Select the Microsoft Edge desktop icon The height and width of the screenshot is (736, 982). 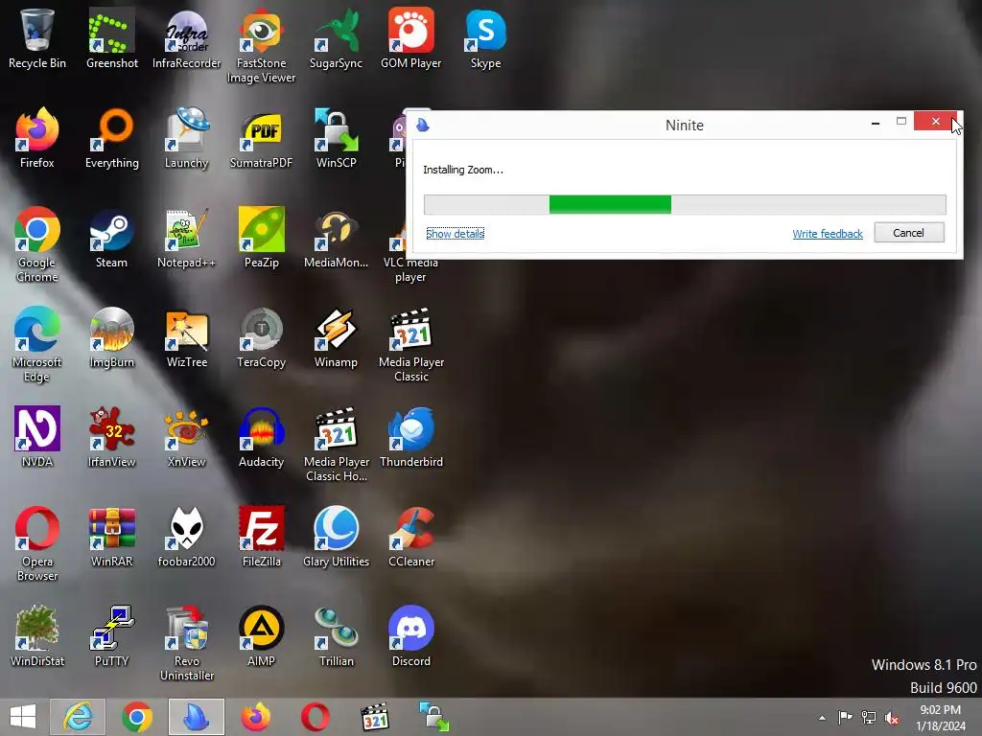[37, 344]
